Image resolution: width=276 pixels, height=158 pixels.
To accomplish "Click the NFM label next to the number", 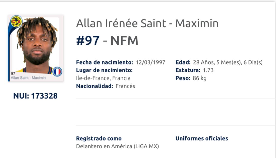I will point(124,41).
